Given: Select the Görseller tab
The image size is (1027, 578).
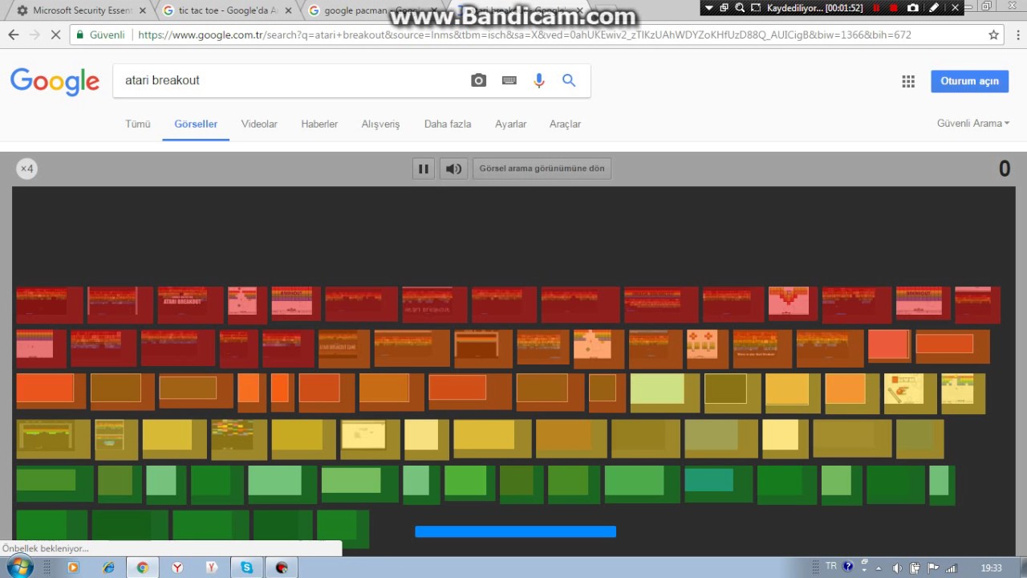Looking at the screenshot, I should [x=196, y=124].
